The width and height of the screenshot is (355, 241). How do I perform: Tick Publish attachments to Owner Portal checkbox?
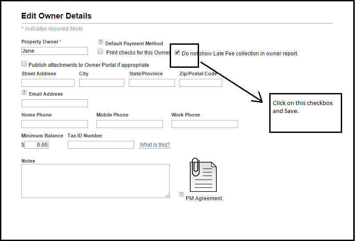click(24, 64)
